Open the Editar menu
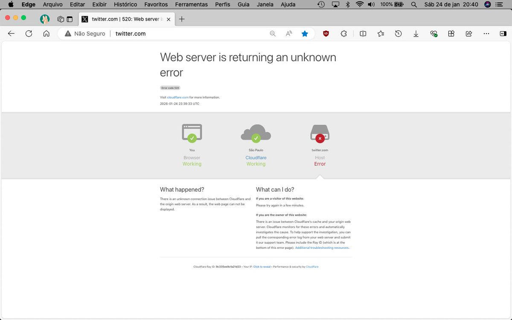Image resolution: width=512 pixels, height=320 pixels. 77,4
